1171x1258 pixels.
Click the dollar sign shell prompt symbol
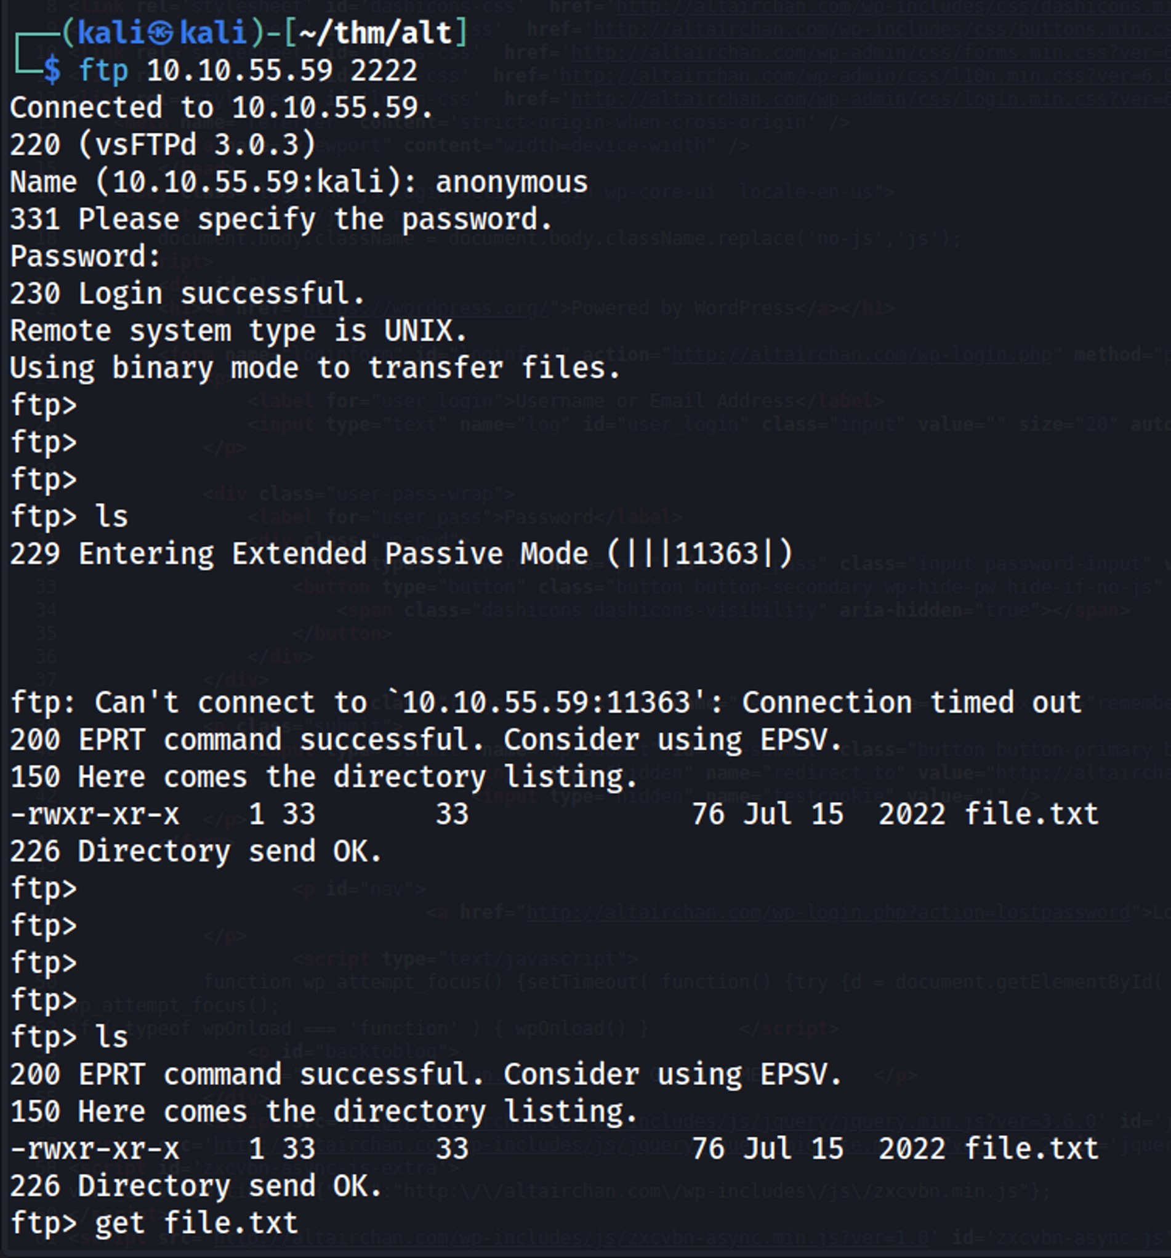pyautogui.click(x=52, y=70)
